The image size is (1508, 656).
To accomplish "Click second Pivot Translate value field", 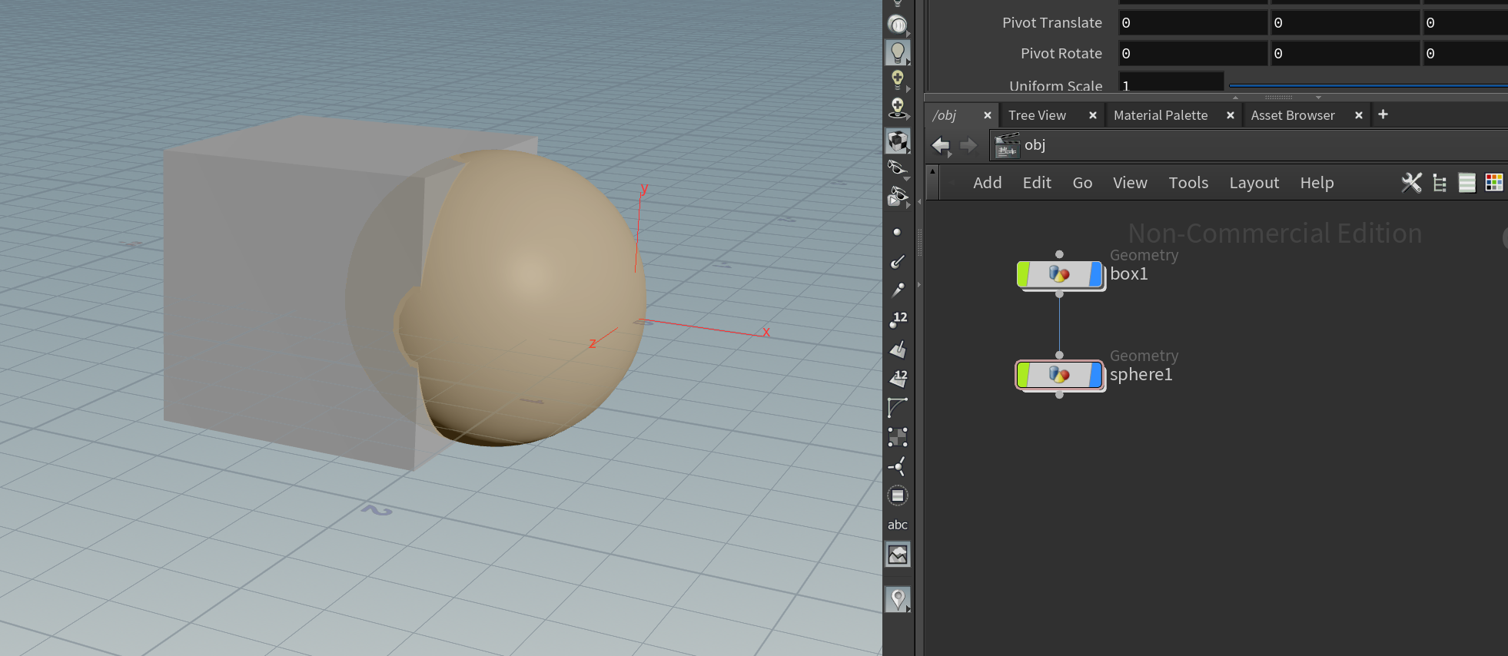I will (1344, 23).
